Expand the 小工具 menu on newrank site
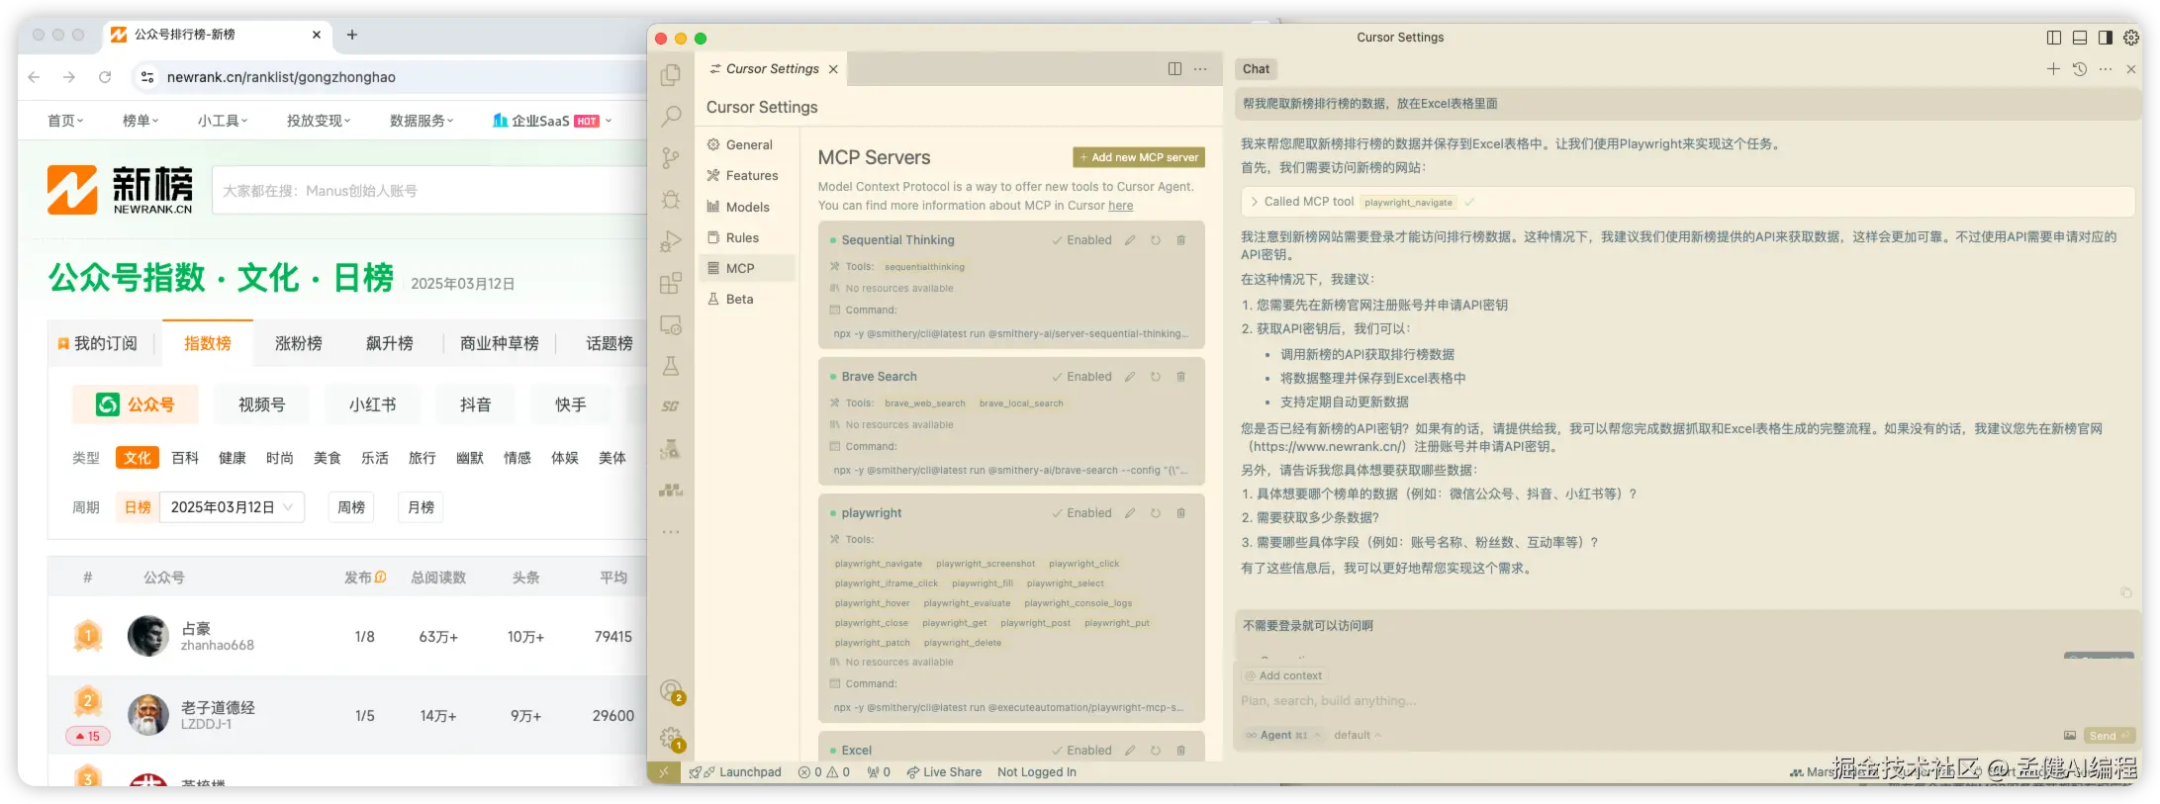This screenshot has height=804, width=2160. point(222,121)
